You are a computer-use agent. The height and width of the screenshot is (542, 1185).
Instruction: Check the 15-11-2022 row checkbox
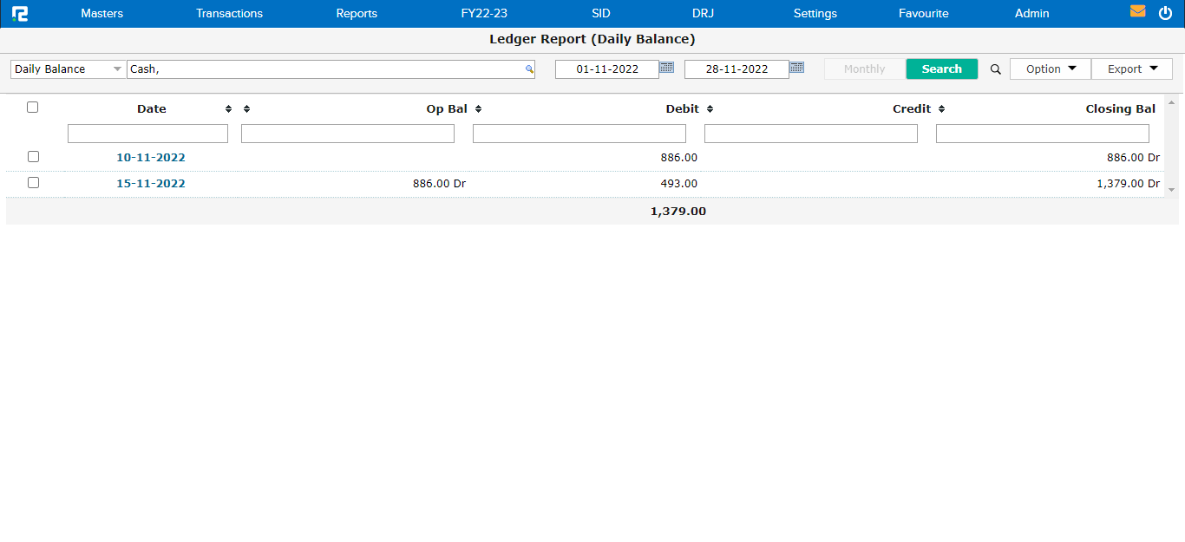[x=33, y=183]
